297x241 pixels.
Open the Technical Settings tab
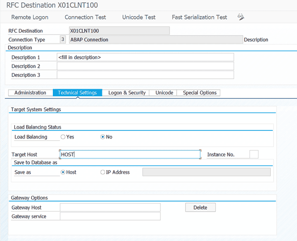(x=77, y=93)
